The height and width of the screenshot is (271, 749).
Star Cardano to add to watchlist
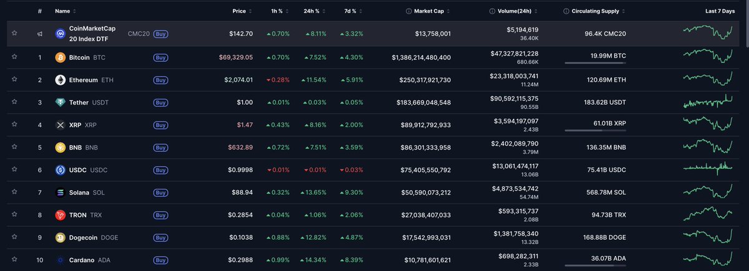coord(14,260)
